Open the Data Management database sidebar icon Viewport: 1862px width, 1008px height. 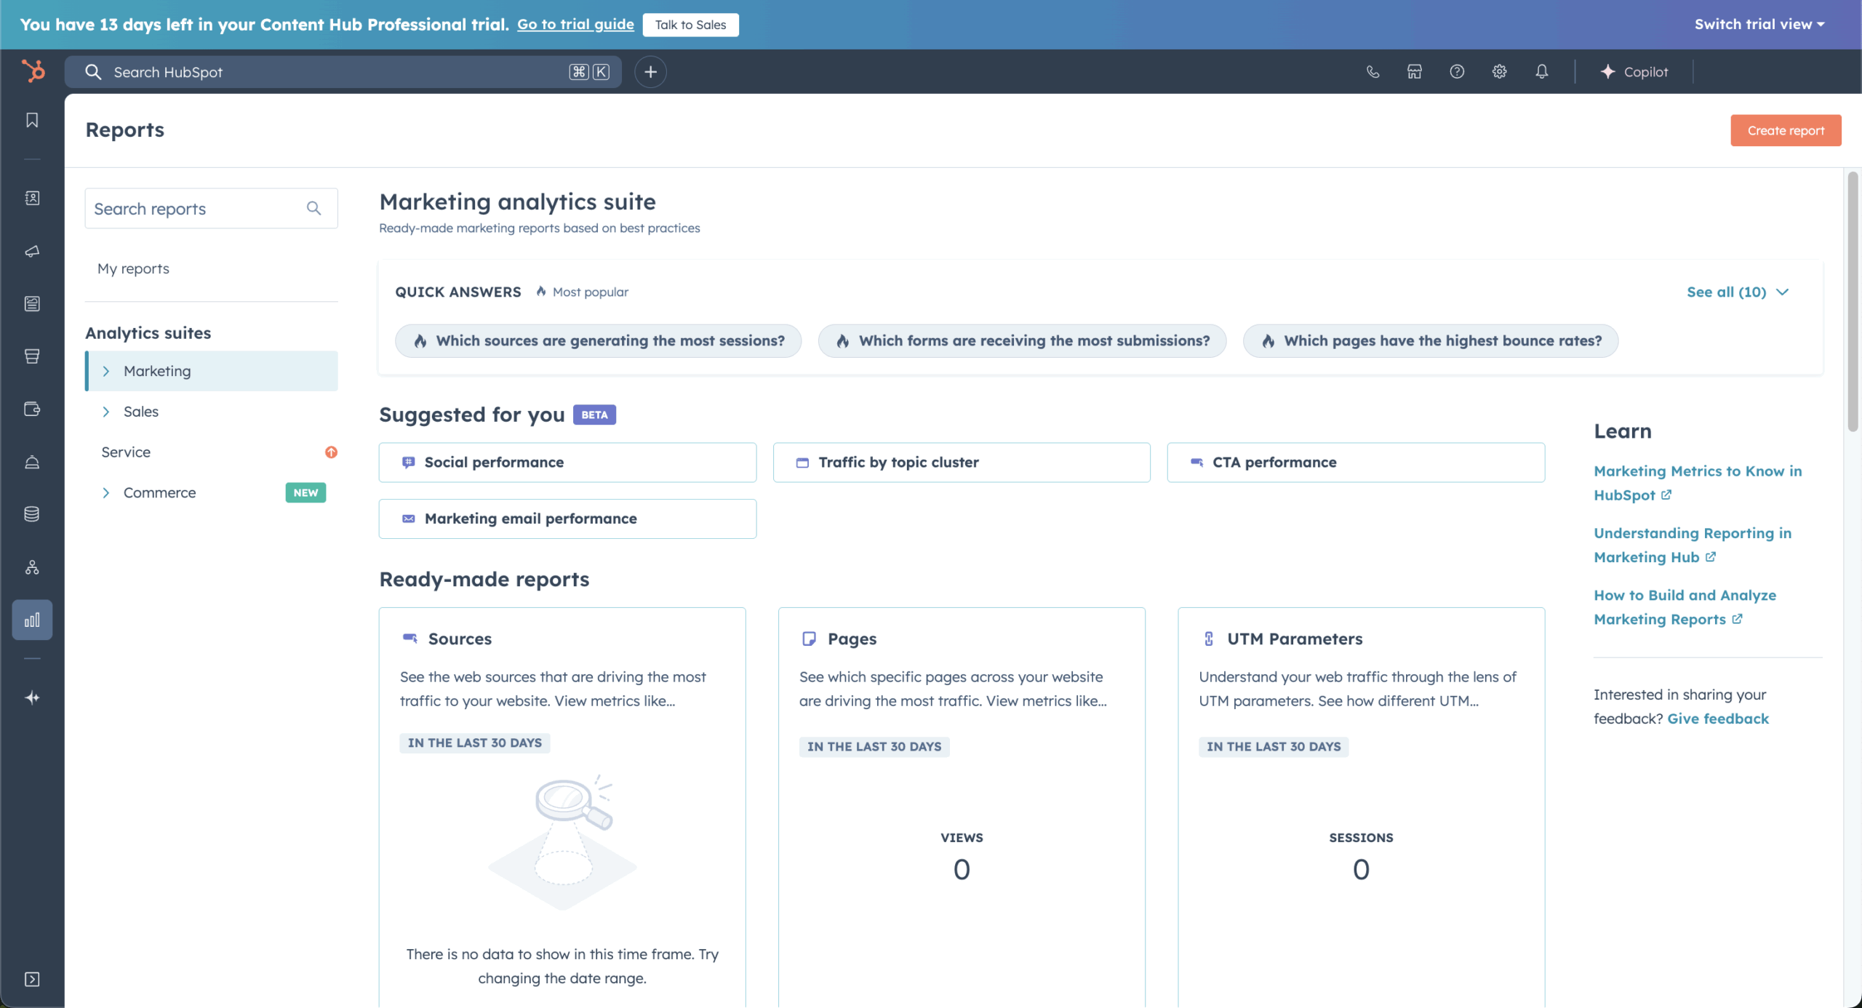32,514
